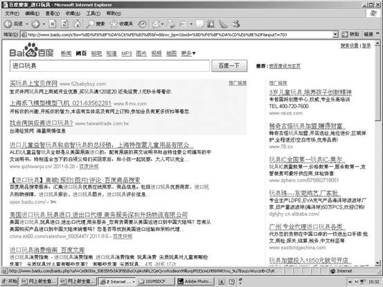This screenshot has width=383, height=287.
Task: Open the 广州 专业代理进口玩具各类 ad
Action: (307, 227)
